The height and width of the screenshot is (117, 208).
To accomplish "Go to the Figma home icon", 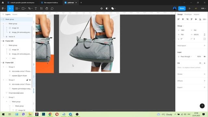I will coord(3,3).
